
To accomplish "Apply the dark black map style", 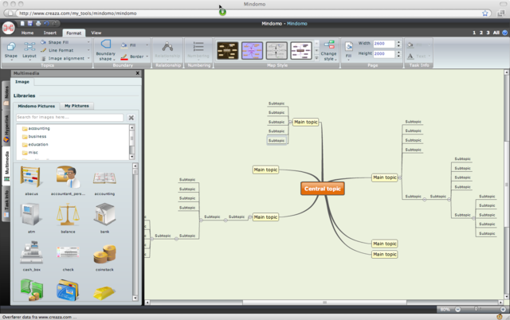I will pyautogui.click(x=227, y=50).
